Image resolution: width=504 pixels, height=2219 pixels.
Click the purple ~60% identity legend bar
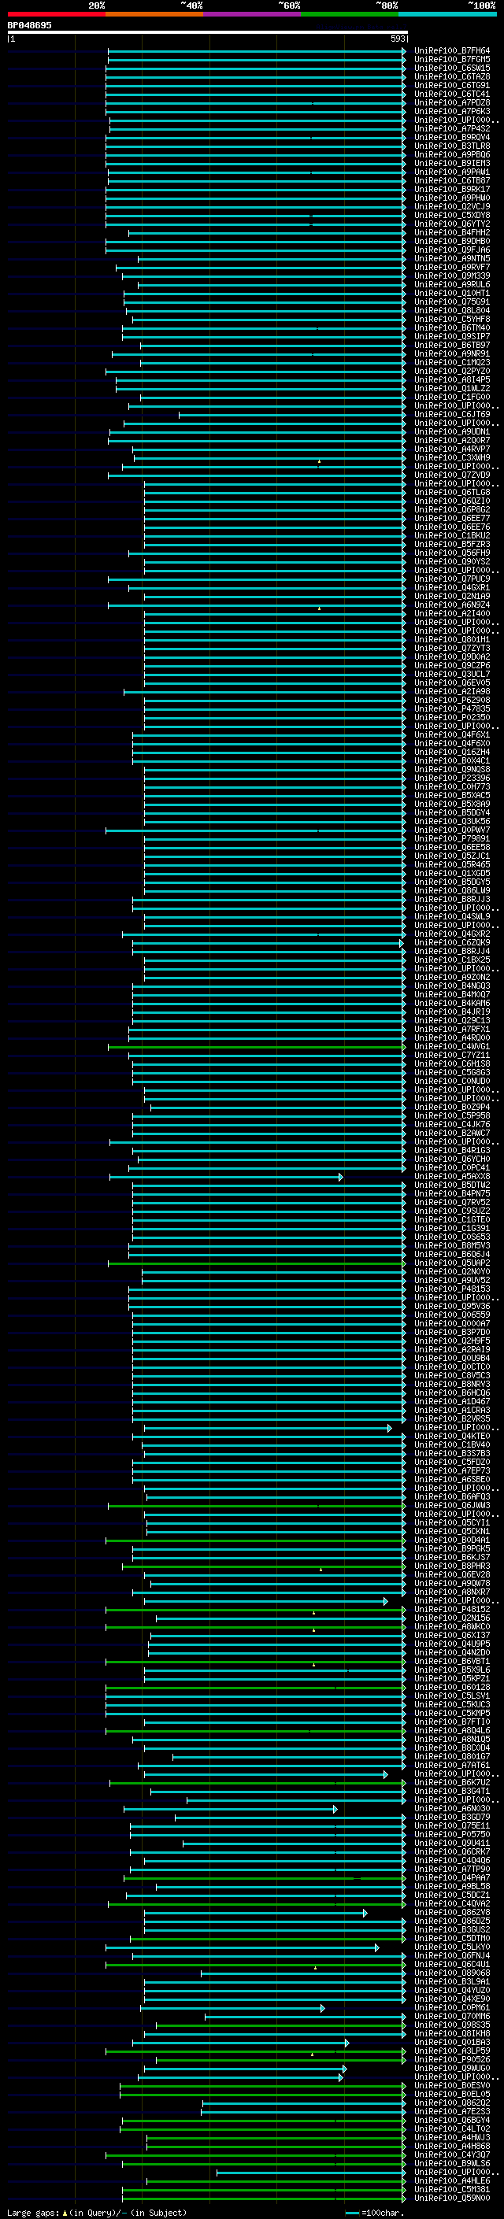click(x=253, y=14)
